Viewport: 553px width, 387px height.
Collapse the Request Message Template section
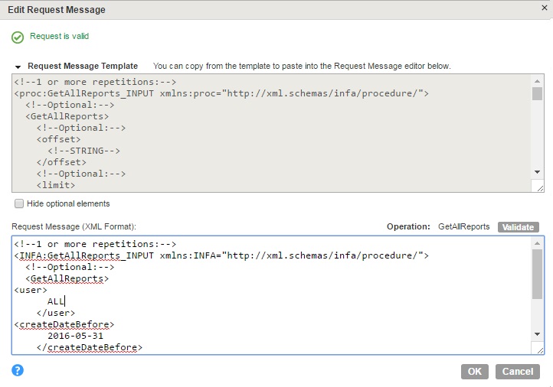tap(18, 67)
